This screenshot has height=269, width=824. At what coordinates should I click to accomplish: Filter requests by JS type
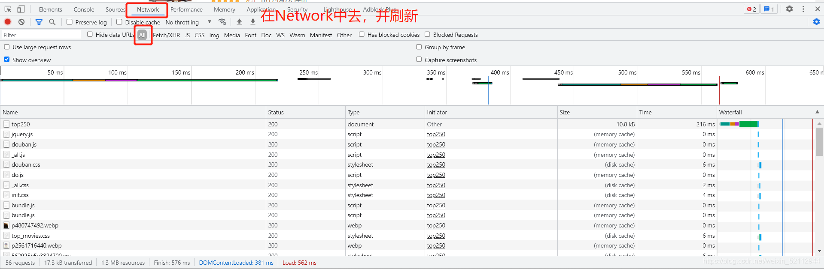click(187, 35)
